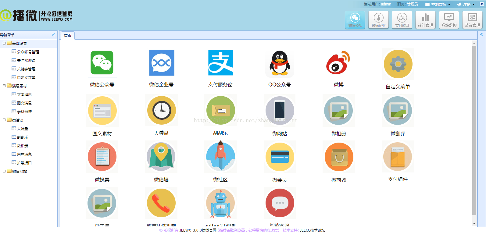Select the 首页 tab
Viewport: 486px width, 234px height.
pos(68,35)
